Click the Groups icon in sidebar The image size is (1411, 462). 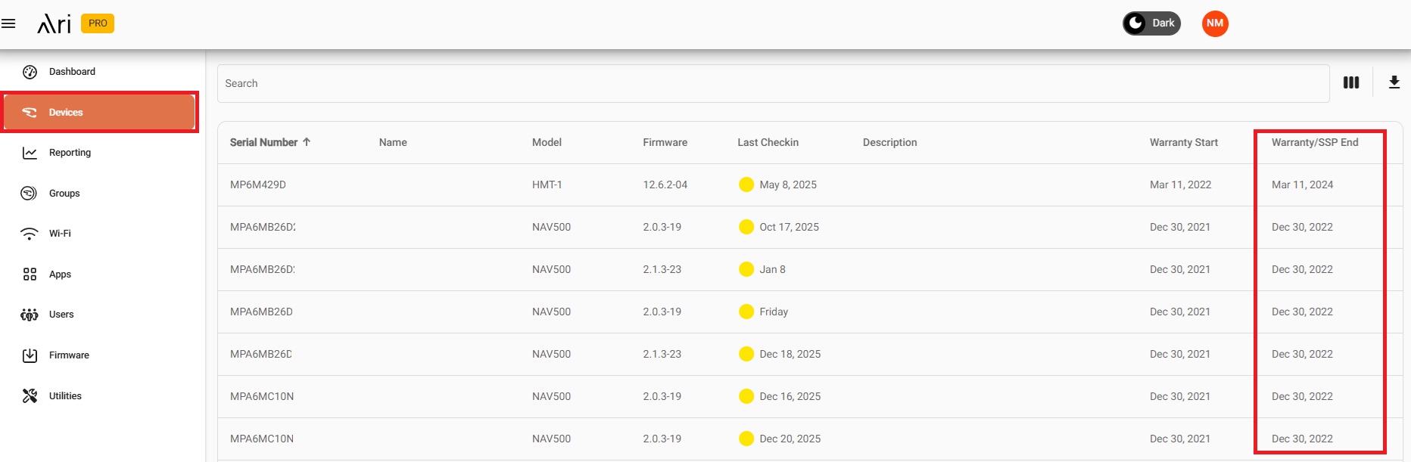[30, 194]
